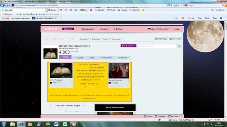Click the Google search magnifier icon

(223, 5)
